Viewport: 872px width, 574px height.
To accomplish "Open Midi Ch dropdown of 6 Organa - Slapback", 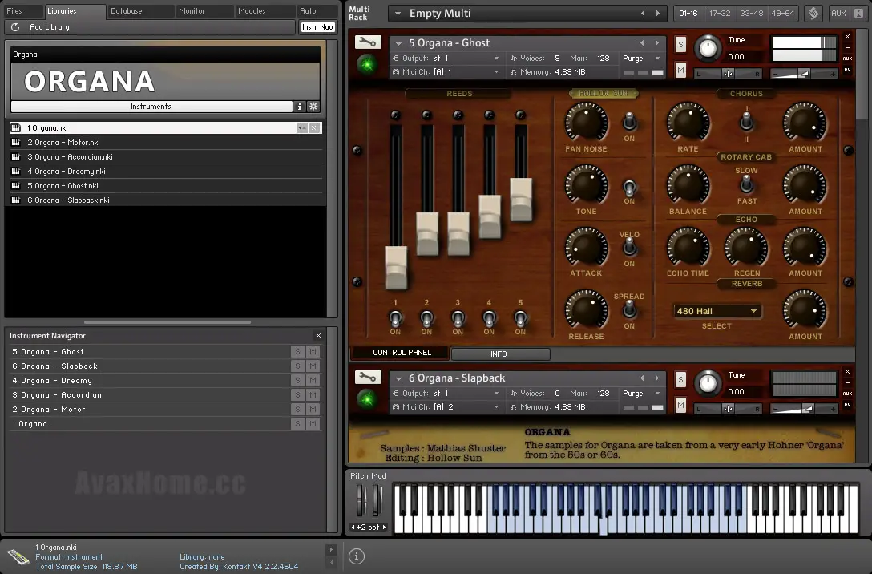I will click(x=446, y=407).
